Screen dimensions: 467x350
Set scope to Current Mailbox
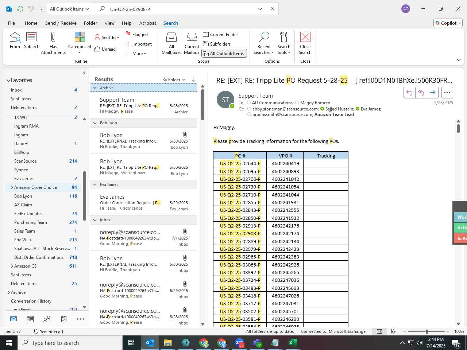coord(192,43)
